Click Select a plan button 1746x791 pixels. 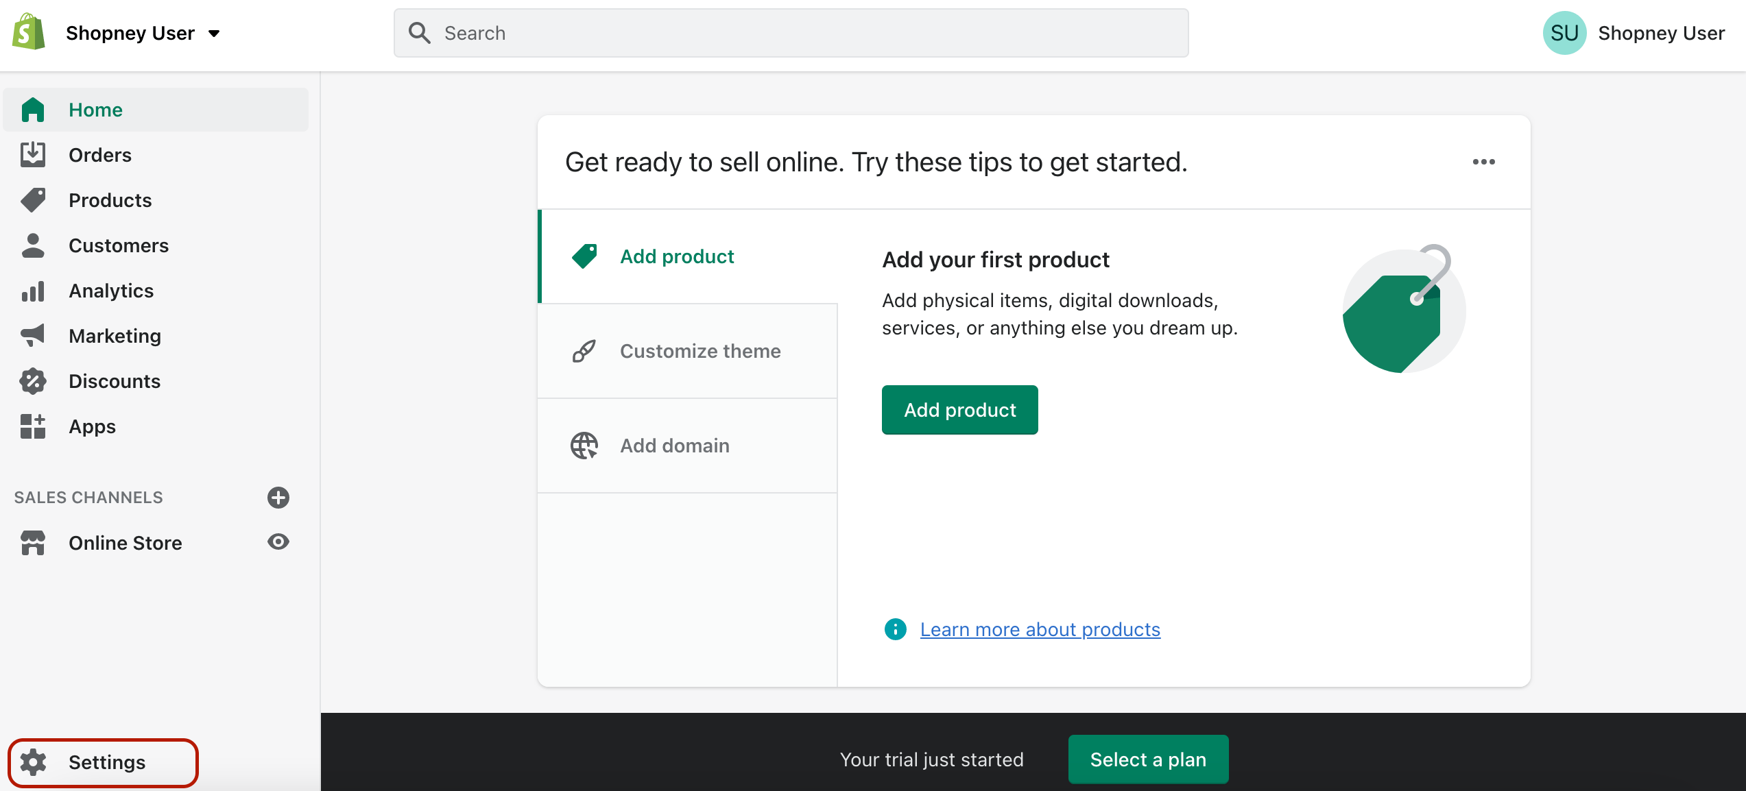point(1148,760)
